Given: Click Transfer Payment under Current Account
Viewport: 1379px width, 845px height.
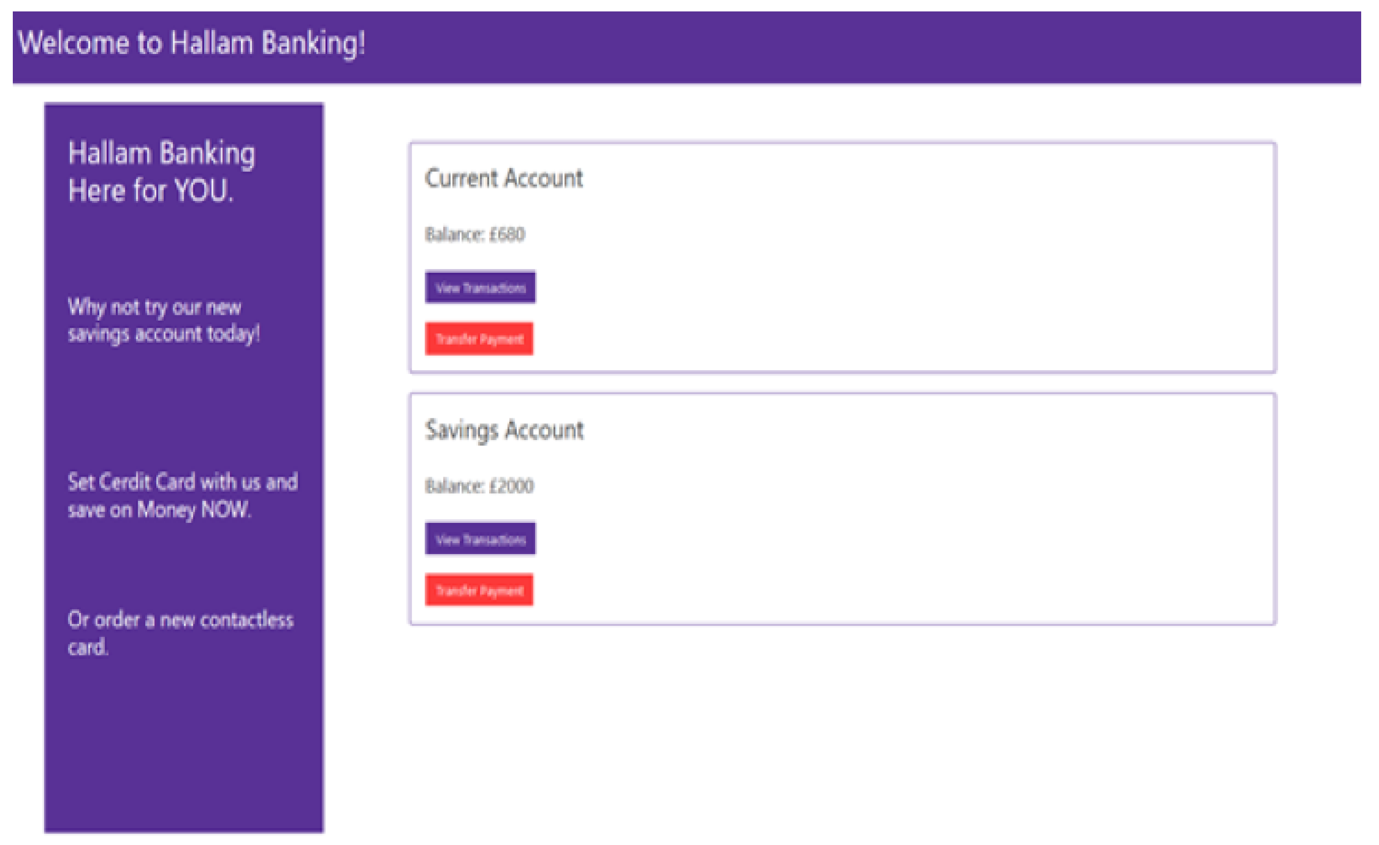Looking at the screenshot, I should click(x=479, y=339).
